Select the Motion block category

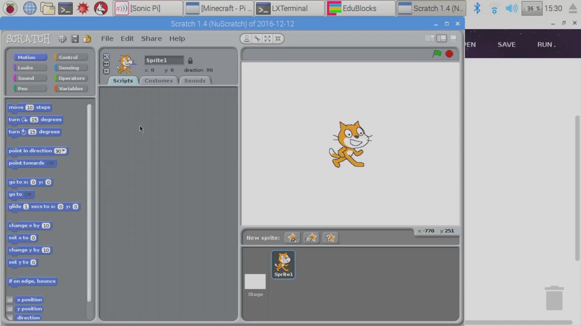click(x=30, y=58)
